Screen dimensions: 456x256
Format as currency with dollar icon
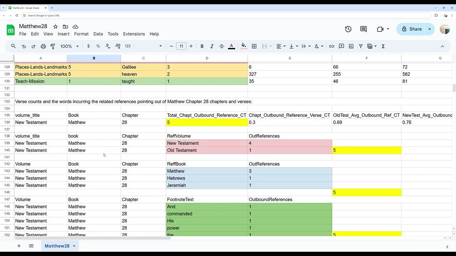(88, 46)
